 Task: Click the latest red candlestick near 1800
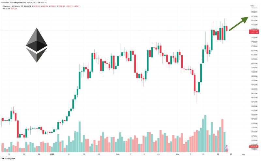(x=226, y=28)
